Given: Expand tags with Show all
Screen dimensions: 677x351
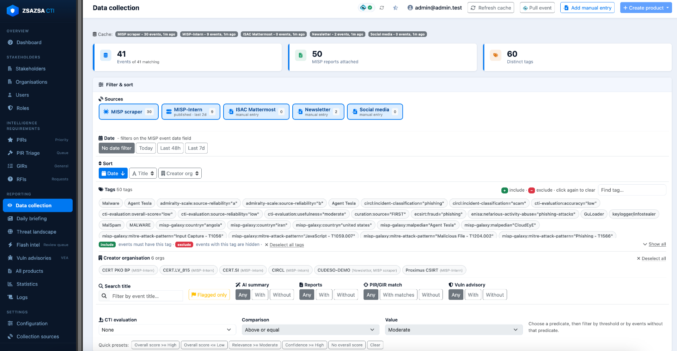Looking at the screenshot, I should (654, 244).
